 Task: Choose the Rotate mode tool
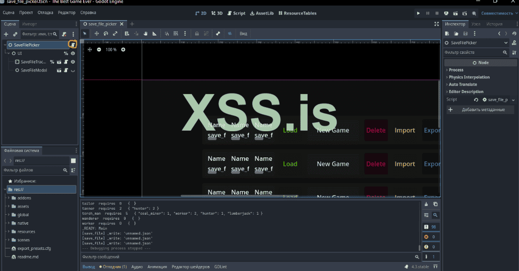(x=106, y=34)
